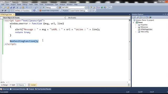Open the Analyze menu
Image resolution: width=168 pixels, height=94 pixels.
62,4
